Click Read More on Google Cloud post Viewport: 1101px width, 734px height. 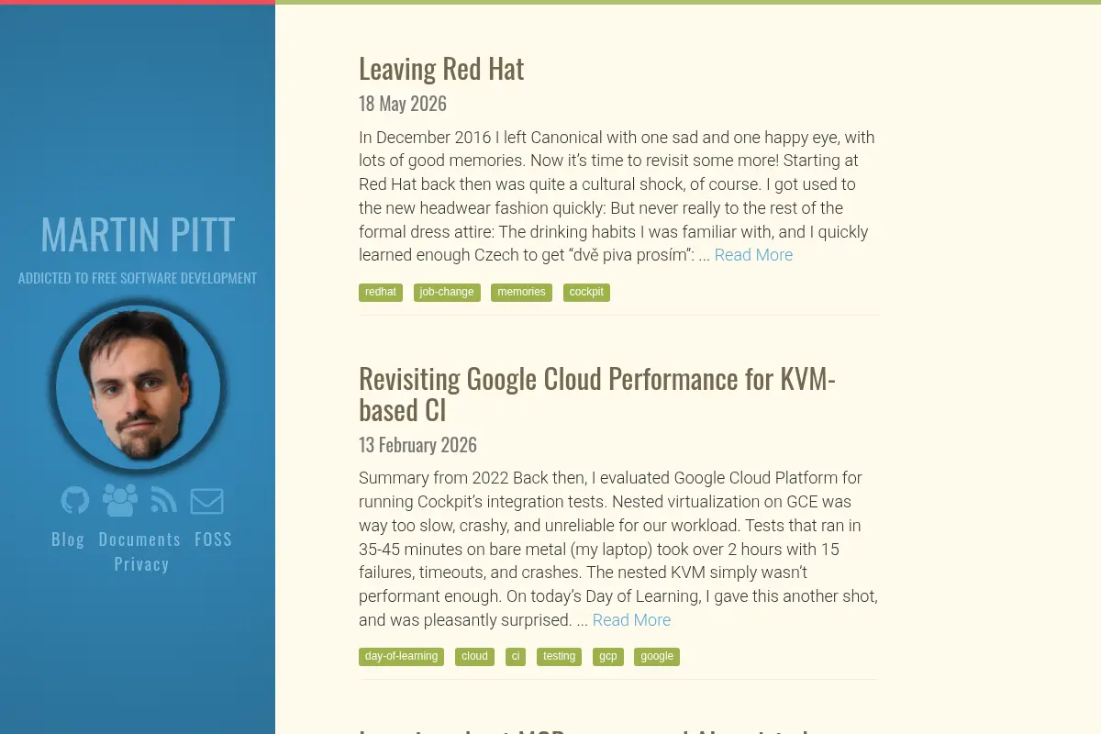tap(631, 620)
